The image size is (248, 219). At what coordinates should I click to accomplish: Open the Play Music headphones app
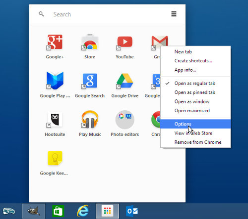tap(90, 120)
